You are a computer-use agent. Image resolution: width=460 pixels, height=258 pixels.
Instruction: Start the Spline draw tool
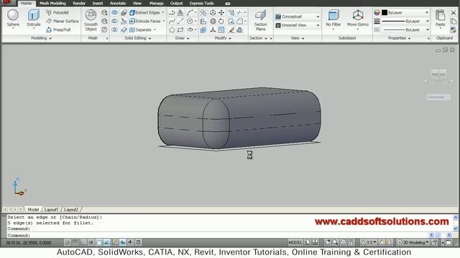172,21
